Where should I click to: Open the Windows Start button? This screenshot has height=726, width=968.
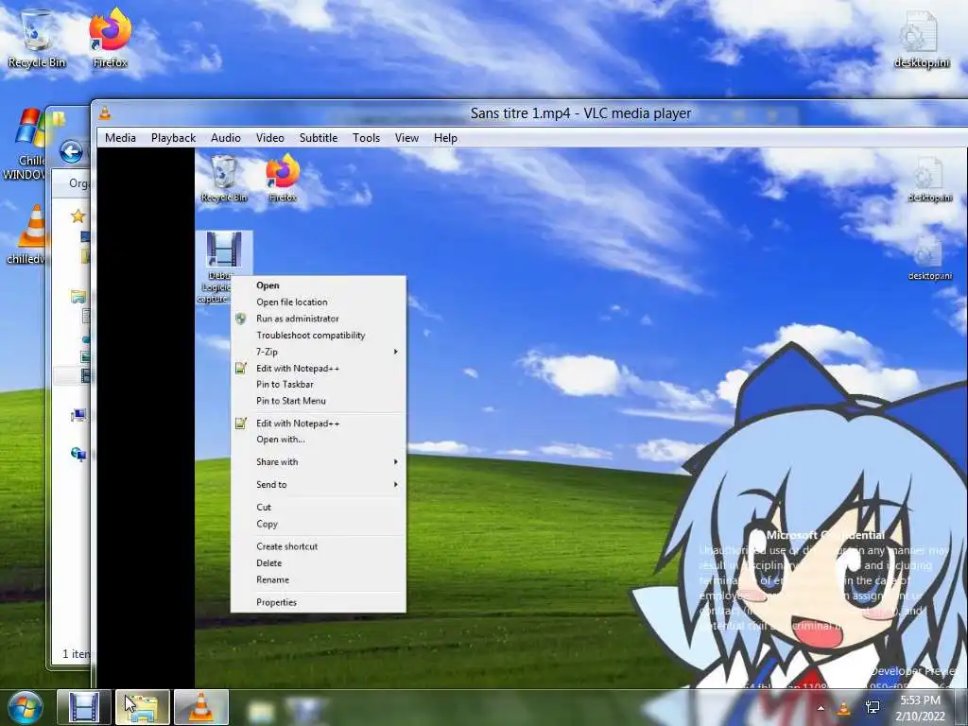point(26,707)
